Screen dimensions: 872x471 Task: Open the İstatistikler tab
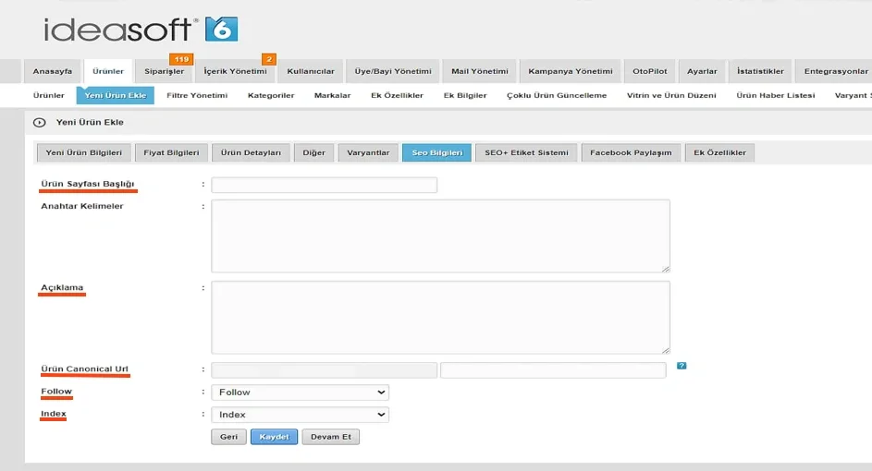coord(760,71)
